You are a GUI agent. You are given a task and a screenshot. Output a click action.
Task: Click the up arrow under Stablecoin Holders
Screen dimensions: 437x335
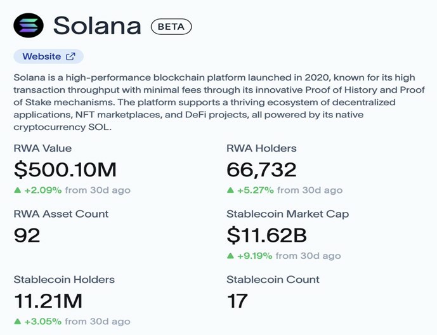click(x=17, y=322)
